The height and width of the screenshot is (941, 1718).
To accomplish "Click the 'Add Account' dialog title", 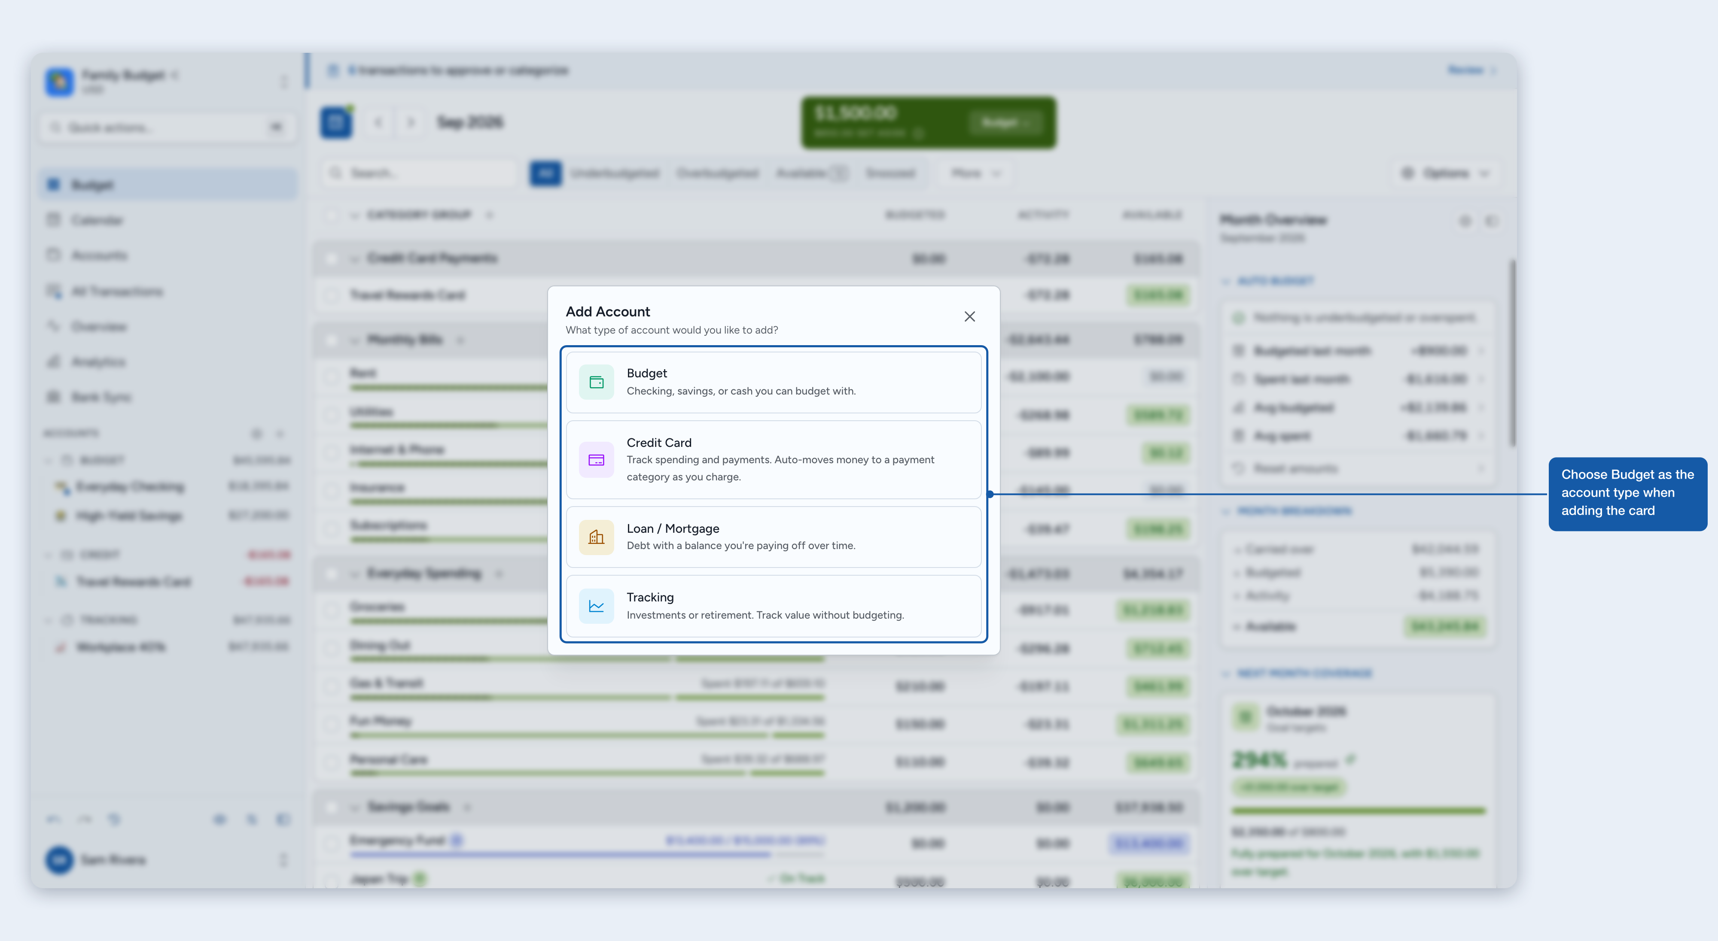I will pyautogui.click(x=608, y=311).
